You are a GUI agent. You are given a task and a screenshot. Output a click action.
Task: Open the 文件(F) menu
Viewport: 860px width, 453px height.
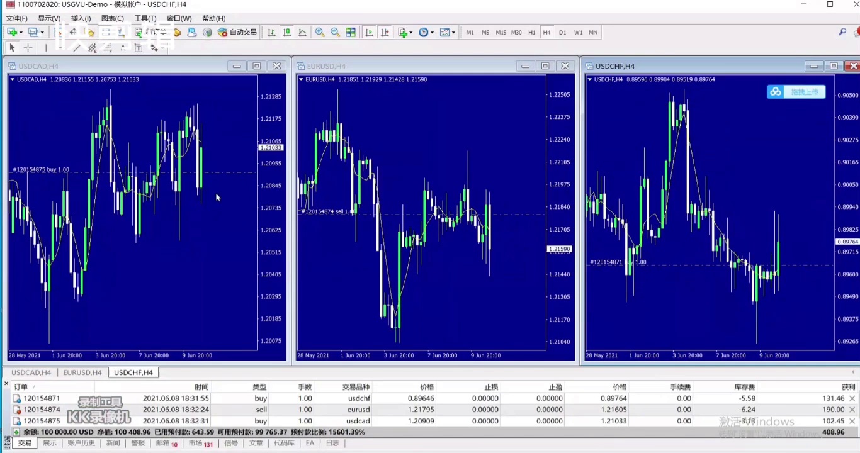point(16,18)
